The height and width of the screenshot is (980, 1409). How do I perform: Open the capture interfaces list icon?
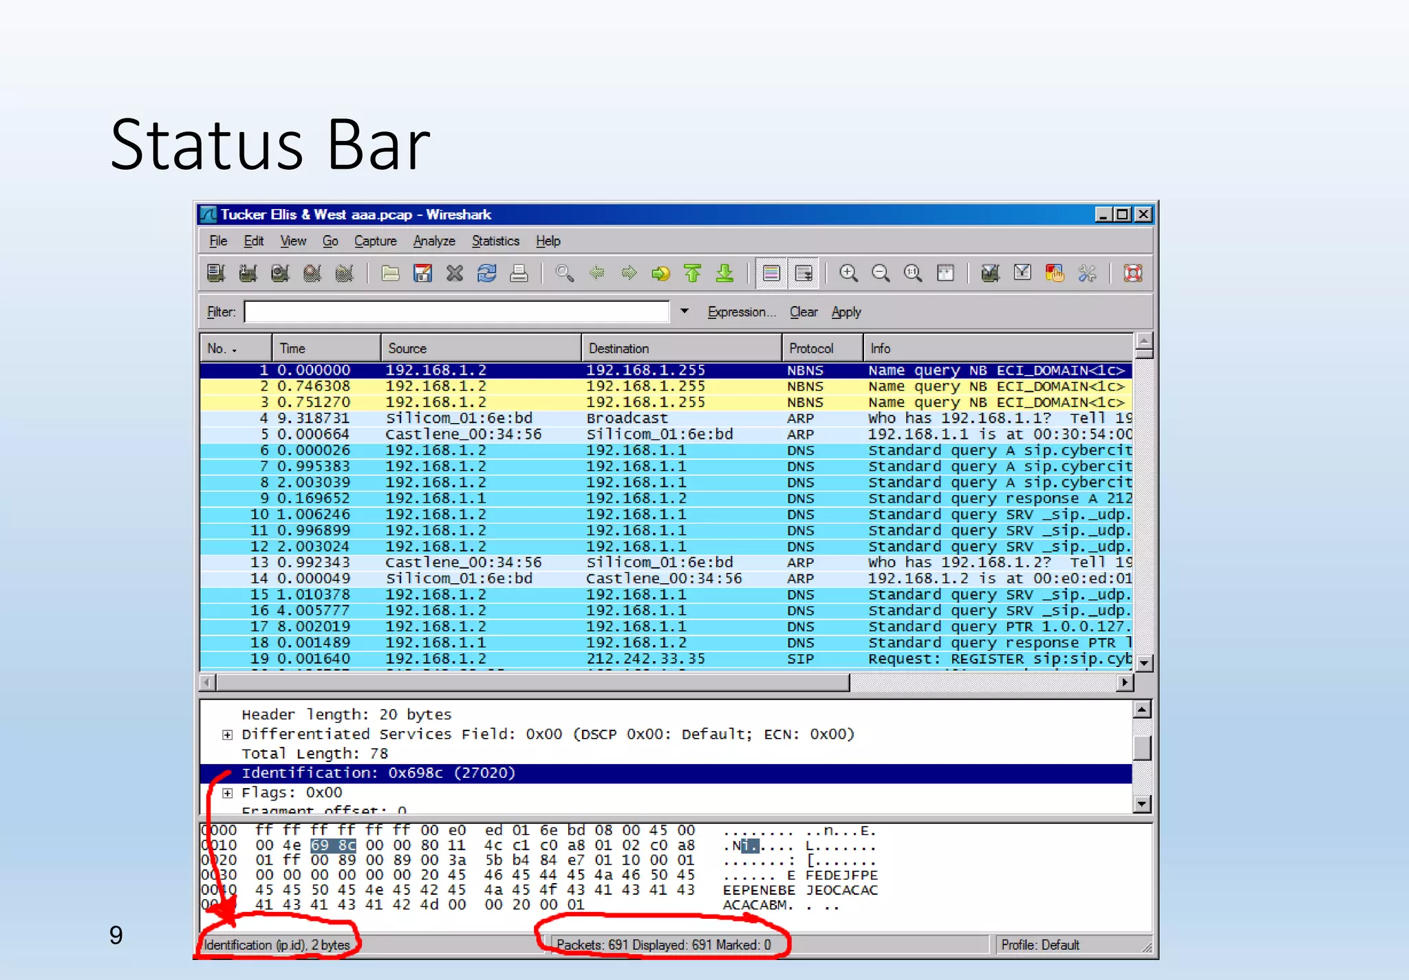(x=216, y=273)
